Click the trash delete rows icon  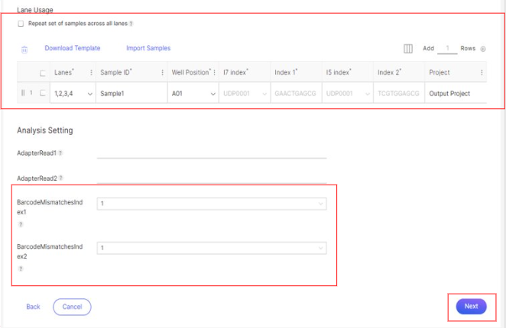(24, 50)
